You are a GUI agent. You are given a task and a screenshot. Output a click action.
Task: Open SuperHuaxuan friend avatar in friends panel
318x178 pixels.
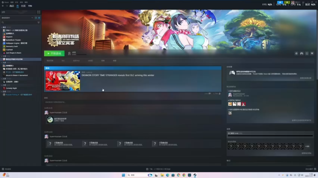coord(230,95)
